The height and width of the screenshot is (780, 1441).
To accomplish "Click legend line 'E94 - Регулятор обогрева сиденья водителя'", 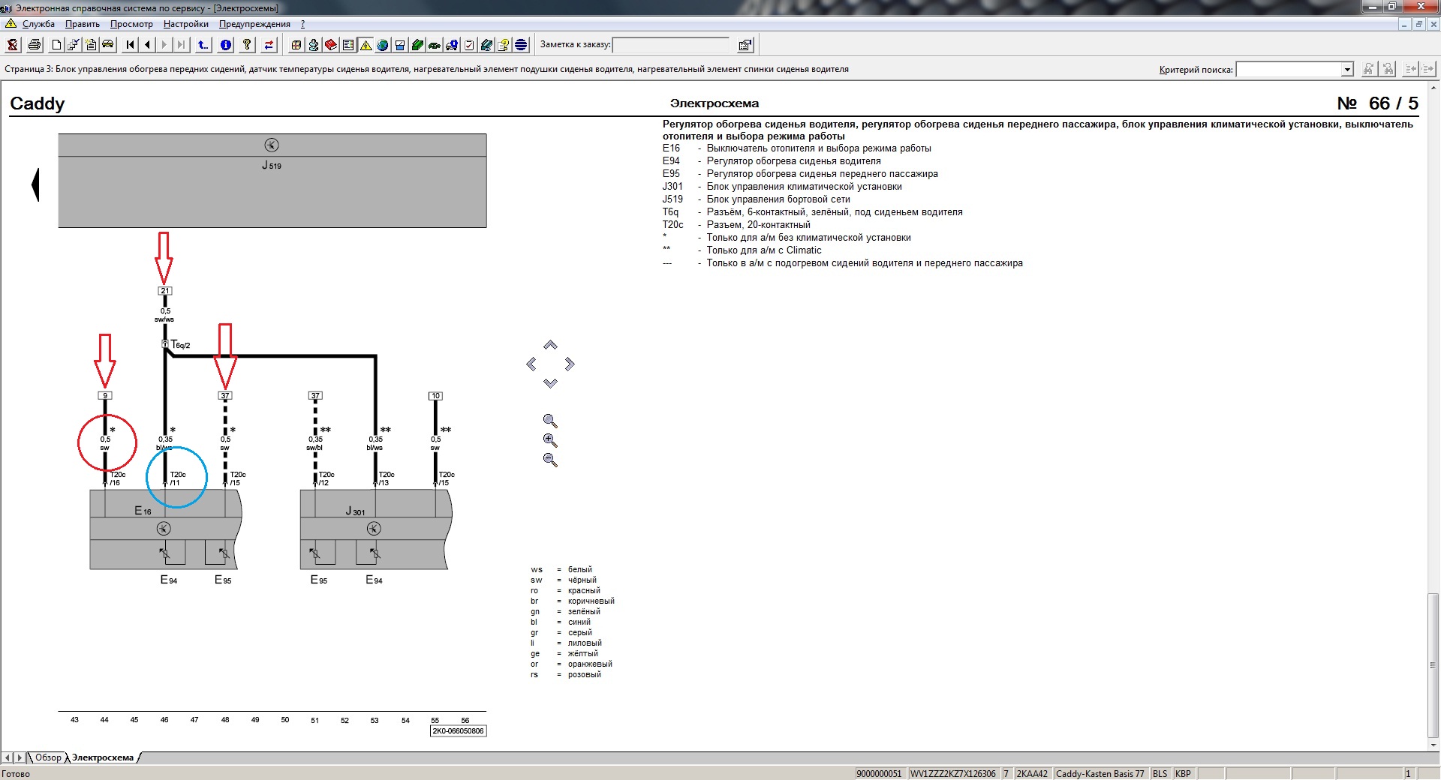I will click(x=772, y=161).
